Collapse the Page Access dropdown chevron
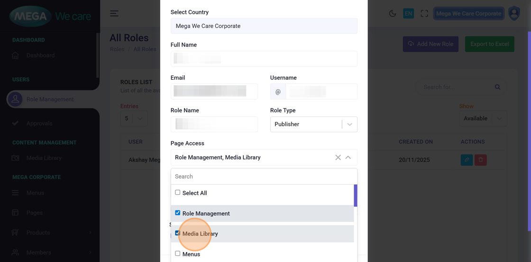Viewport: 531px width, 262px height. [x=348, y=157]
